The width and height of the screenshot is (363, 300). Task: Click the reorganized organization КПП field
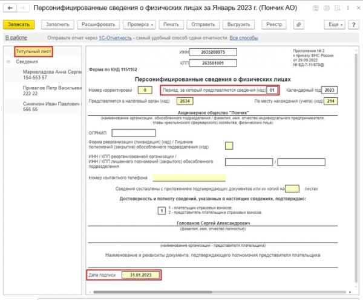coord(301,162)
